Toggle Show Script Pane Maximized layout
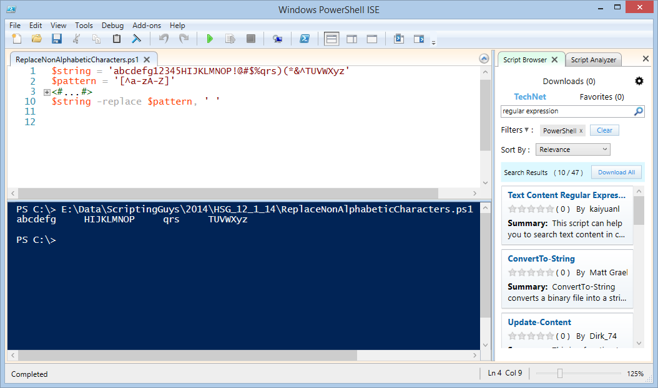 point(371,39)
